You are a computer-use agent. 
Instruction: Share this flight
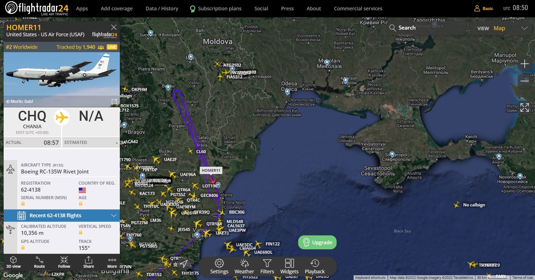[89, 262]
